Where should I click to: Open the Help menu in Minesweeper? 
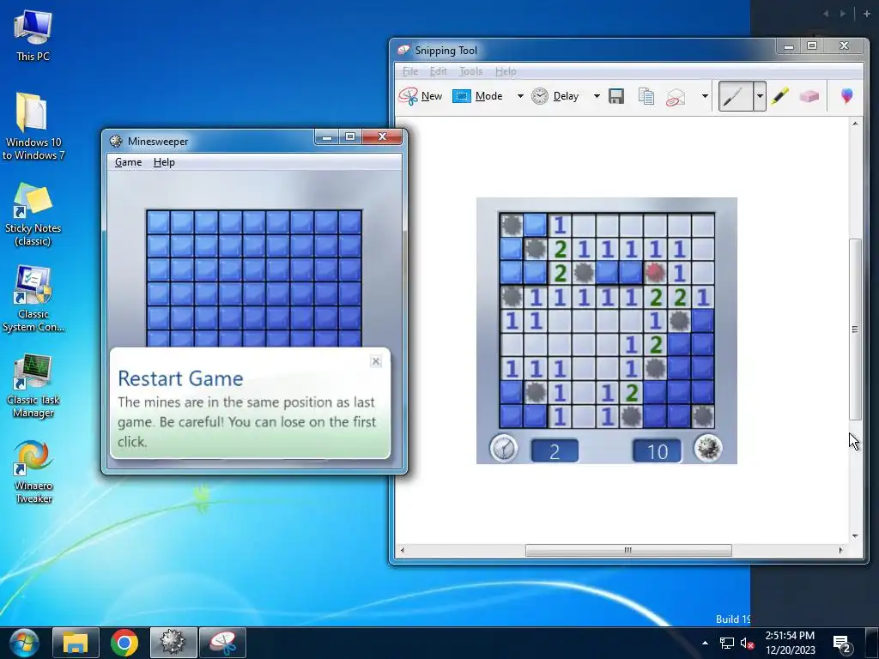point(164,162)
